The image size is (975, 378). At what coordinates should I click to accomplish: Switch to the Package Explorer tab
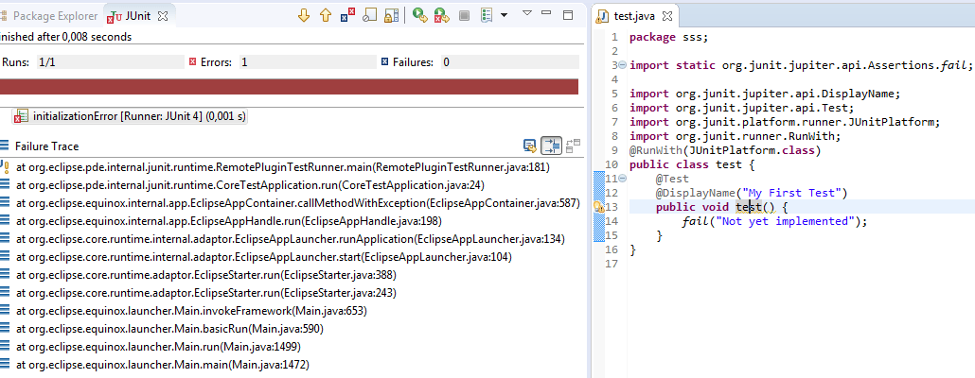[x=49, y=16]
